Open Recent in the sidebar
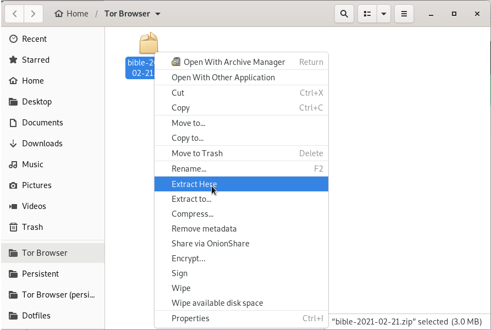Screen dimensions: 491x330 34,39
